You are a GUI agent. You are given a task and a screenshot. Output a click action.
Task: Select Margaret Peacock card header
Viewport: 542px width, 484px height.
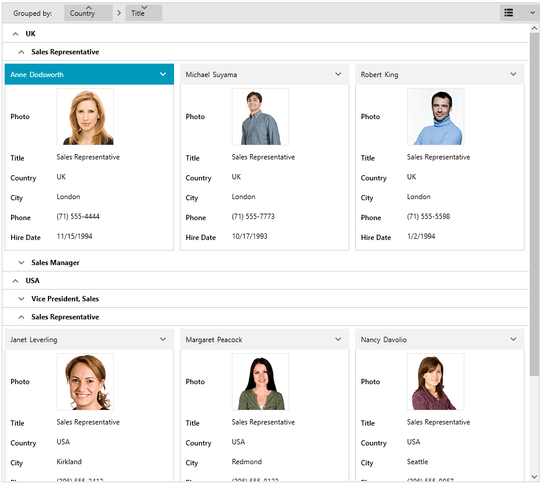[265, 339]
